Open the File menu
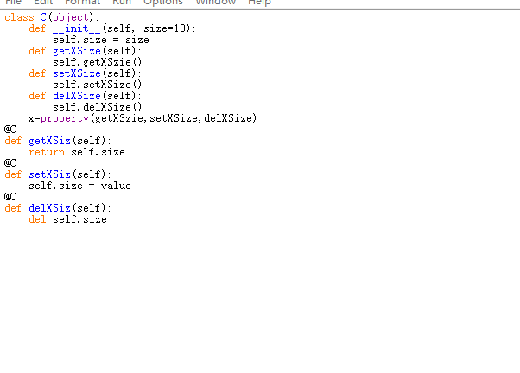The image size is (520, 373). point(13,3)
